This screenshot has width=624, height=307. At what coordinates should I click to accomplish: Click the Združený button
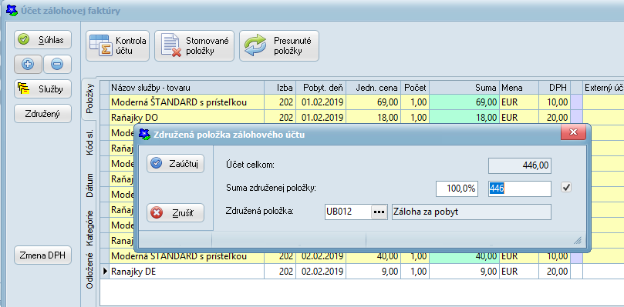point(42,114)
